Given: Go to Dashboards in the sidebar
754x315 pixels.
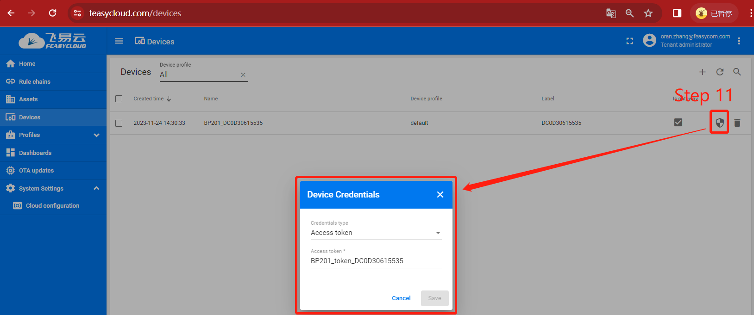Looking at the screenshot, I should 35,153.
